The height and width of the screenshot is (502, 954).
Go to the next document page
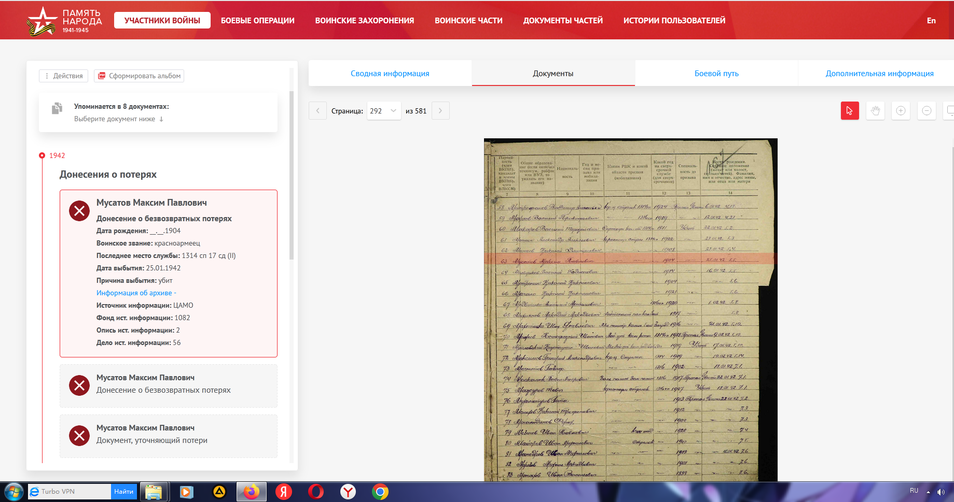(x=440, y=111)
